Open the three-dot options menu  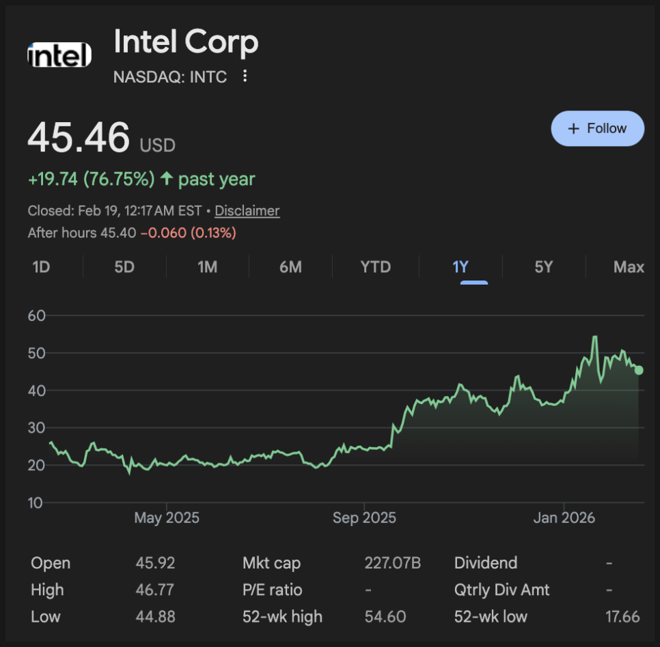point(245,76)
